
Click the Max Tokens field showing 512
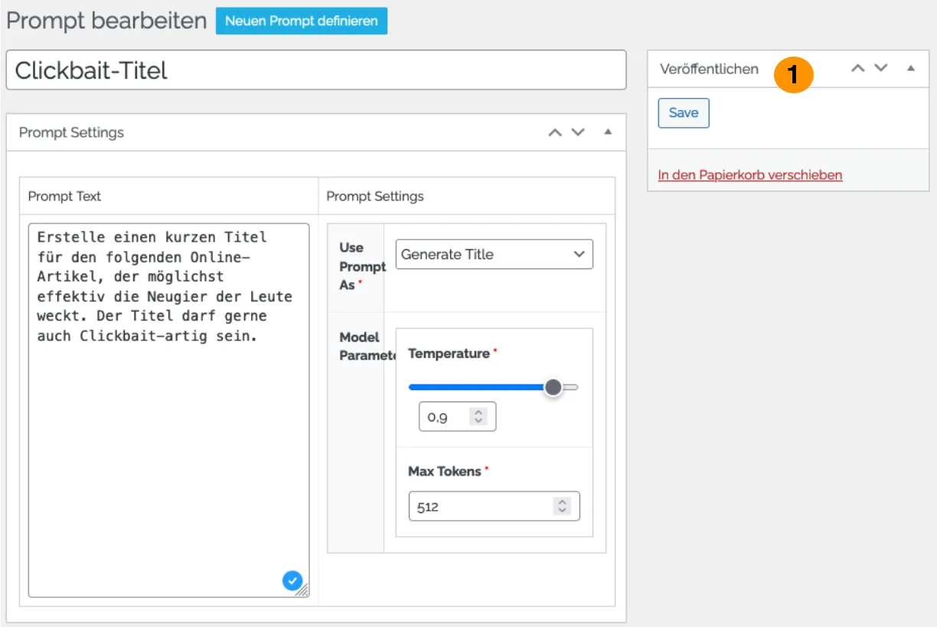(494, 506)
